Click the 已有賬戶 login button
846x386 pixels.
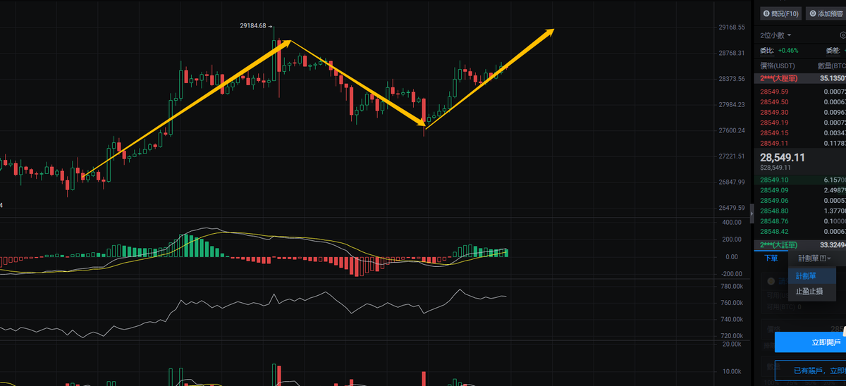(x=810, y=370)
